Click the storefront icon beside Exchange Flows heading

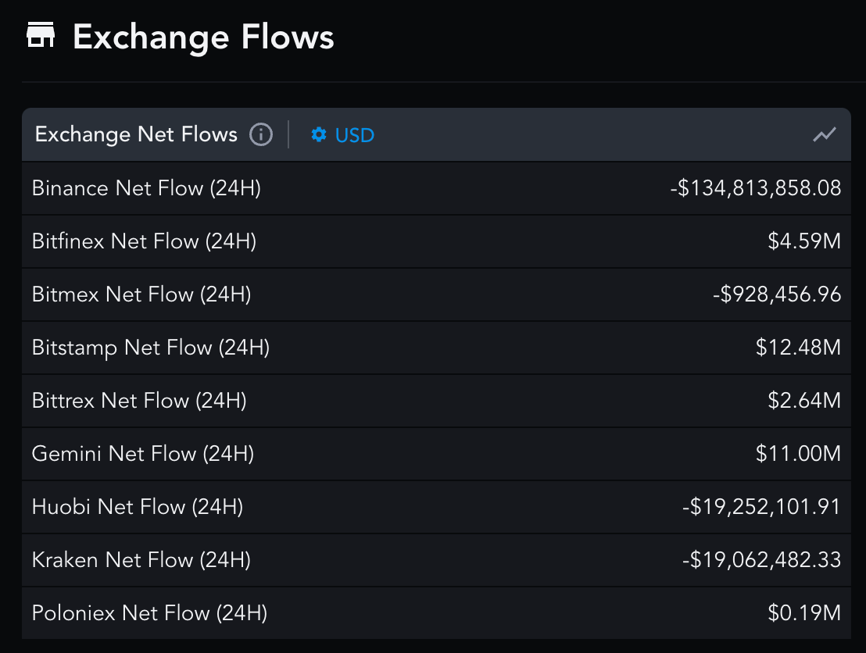point(43,34)
